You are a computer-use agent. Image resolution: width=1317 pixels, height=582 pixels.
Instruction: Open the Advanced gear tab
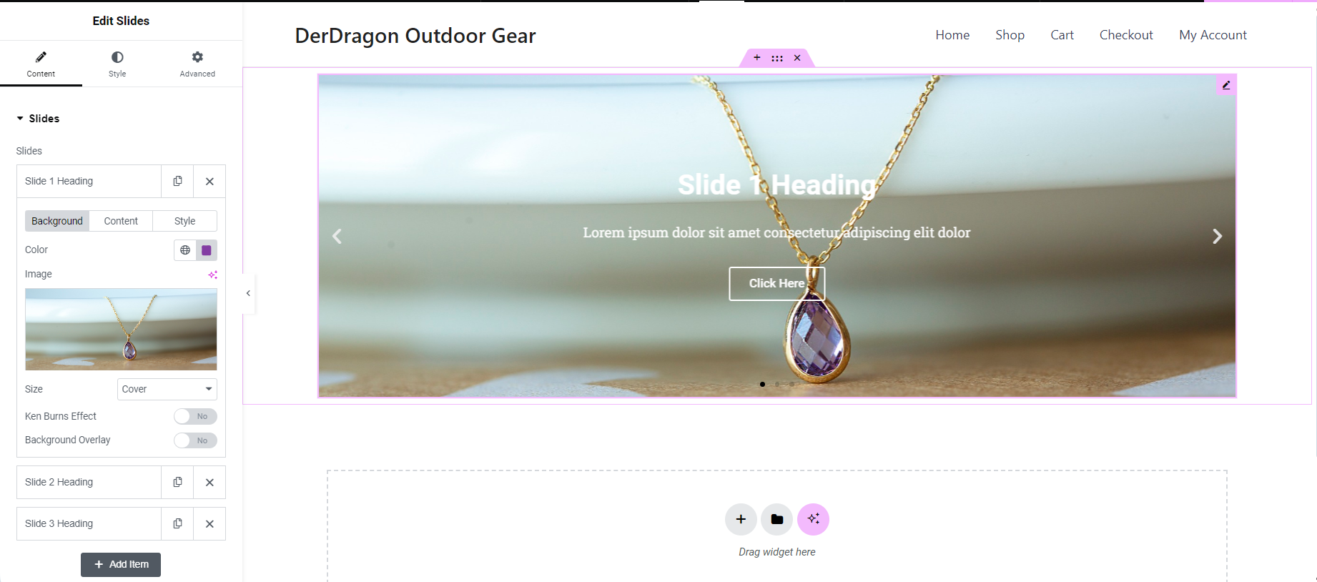pos(197,64)
